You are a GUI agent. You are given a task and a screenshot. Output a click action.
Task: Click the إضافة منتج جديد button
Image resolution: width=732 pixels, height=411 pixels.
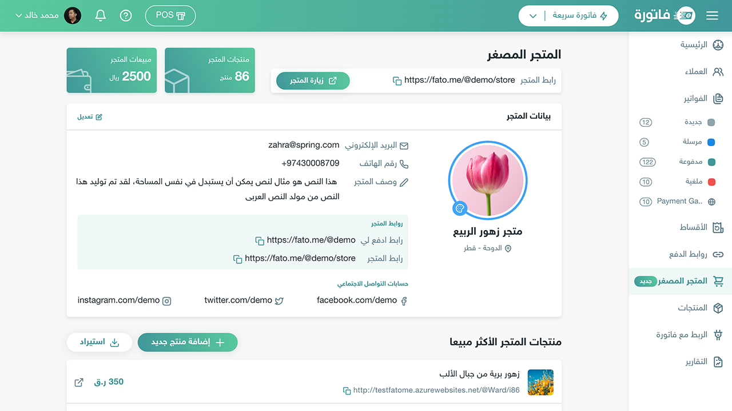click(x=188, y=341)
